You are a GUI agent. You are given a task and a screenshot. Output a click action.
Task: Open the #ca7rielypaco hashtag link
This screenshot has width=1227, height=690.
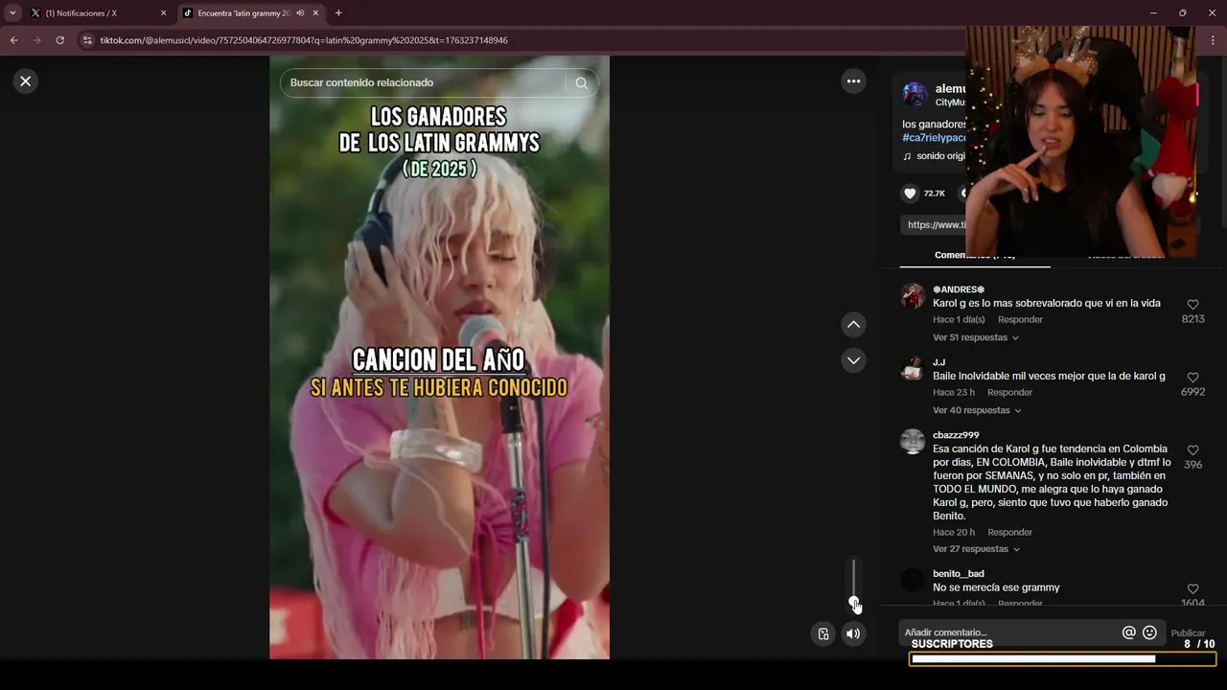point(935,138)
